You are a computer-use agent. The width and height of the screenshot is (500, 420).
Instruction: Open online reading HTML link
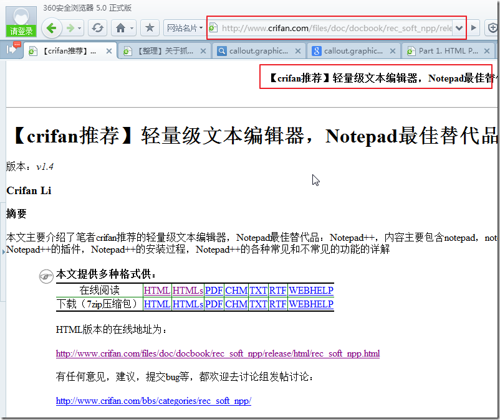coord(157,290)
